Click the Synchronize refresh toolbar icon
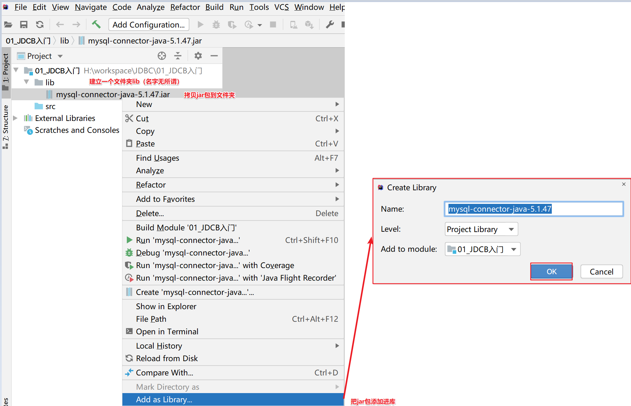 [40, 24]
